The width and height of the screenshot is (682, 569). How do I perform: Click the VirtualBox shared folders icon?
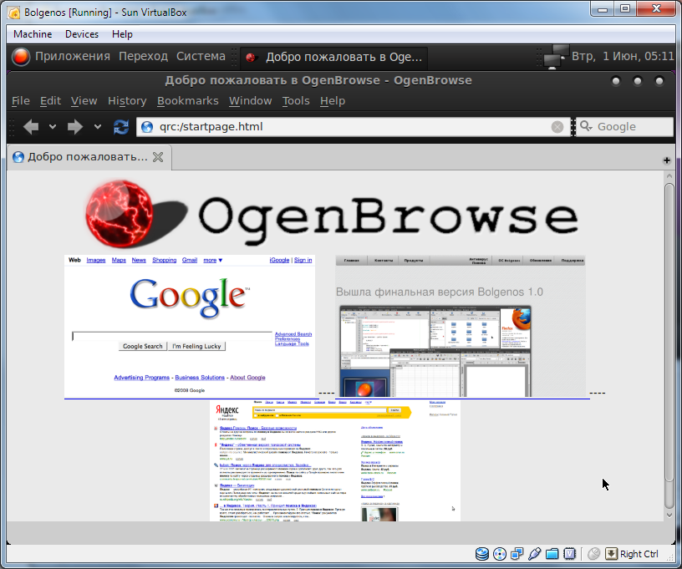tap(552, 554)
